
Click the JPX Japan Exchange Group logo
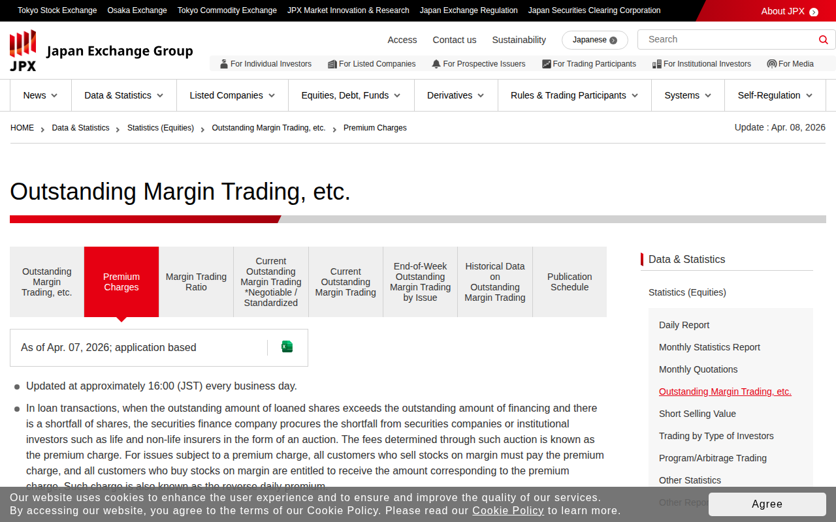click(101, 50)
